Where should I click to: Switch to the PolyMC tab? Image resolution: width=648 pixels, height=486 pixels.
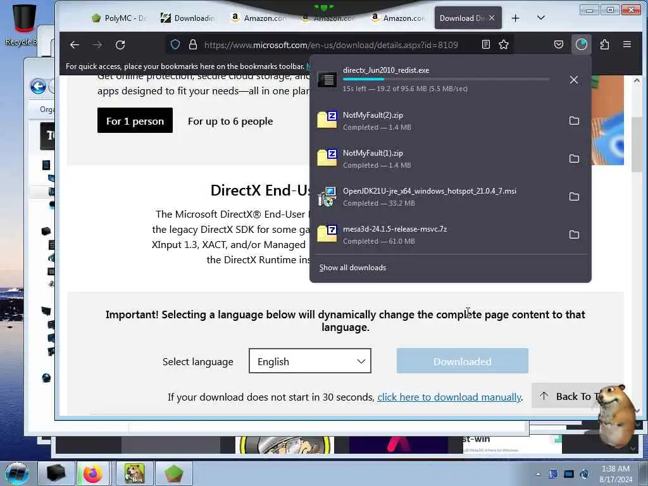(x=120, y=18)
